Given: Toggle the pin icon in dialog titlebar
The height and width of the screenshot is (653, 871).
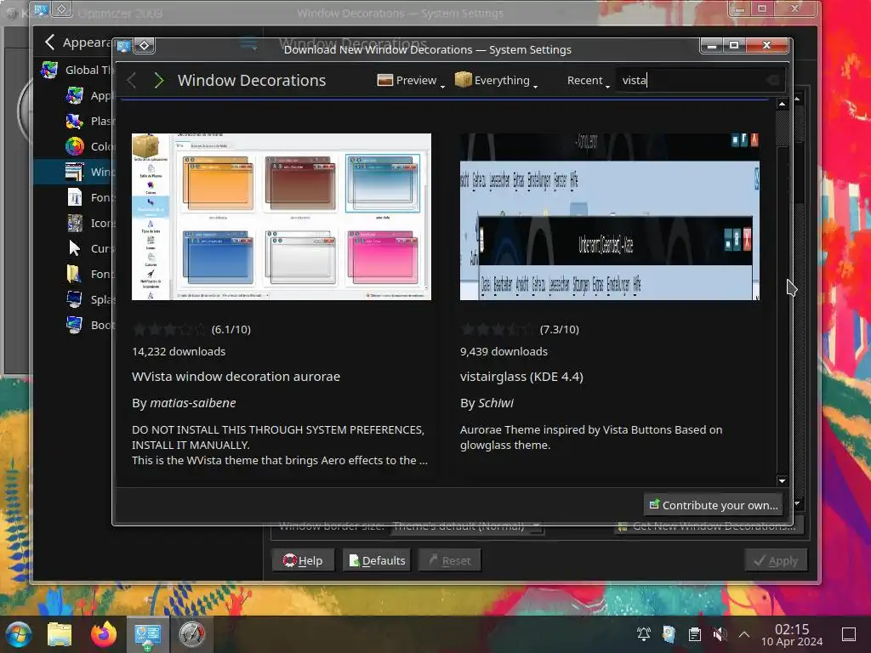Looking at the screenshot, I should [145, 46].
